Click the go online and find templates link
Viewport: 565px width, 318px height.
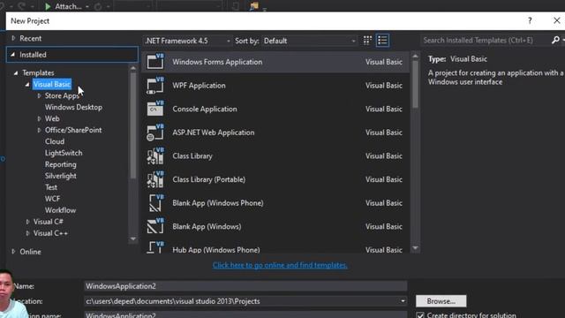coord(280,265)
